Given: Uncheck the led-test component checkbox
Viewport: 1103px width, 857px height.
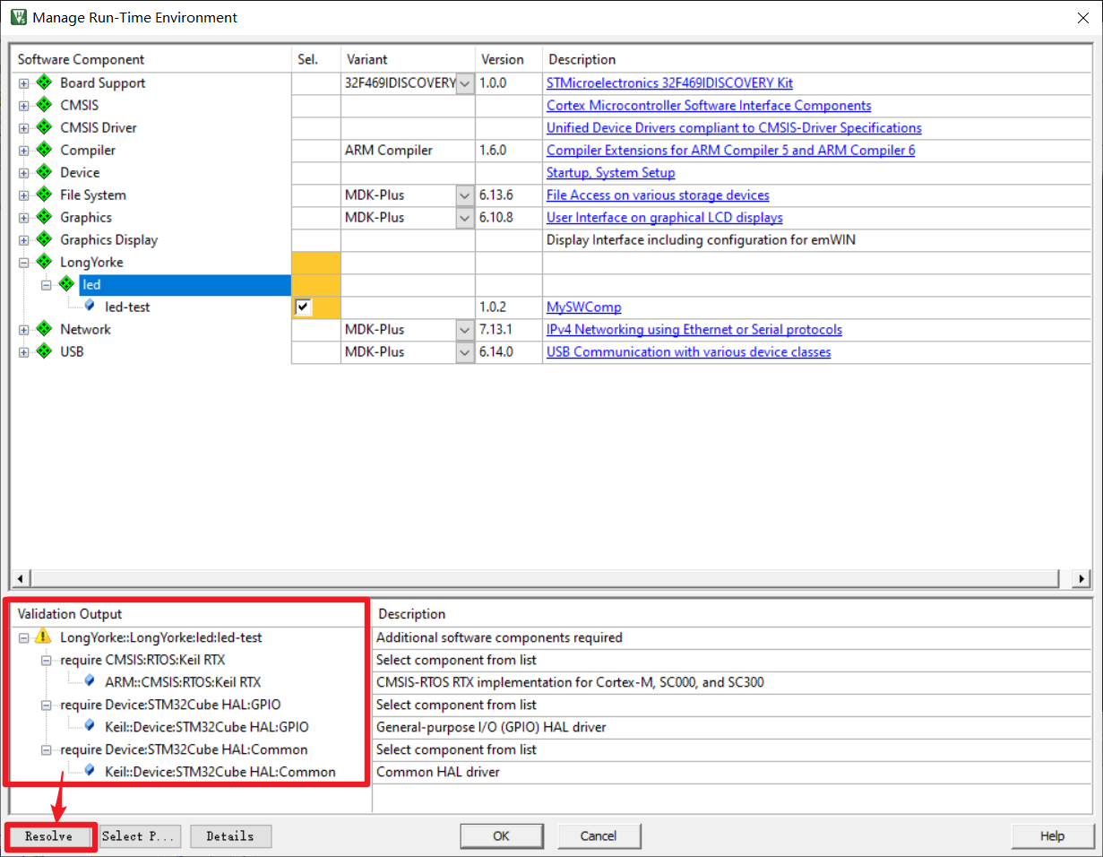Looking at the screenshot, I should point(304,307).
